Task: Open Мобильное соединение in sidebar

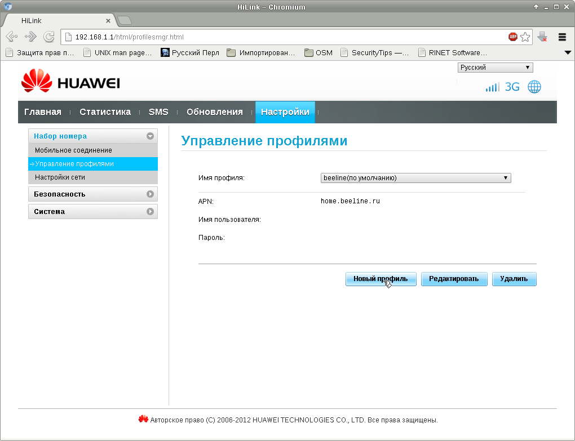Action: pyautogui.click(x=93, y=150)
